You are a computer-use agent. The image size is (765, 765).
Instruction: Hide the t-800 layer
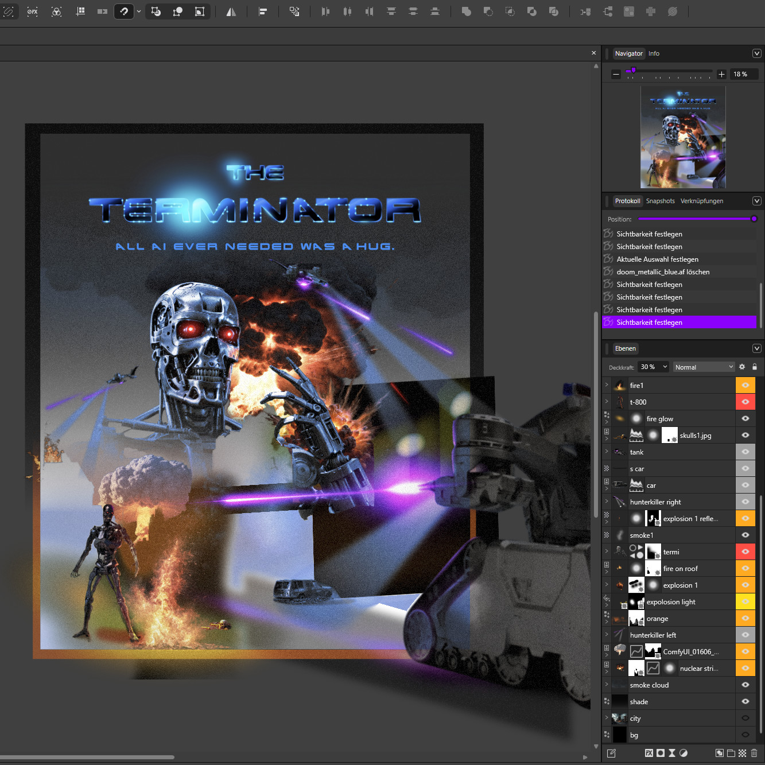pyautogui.click(x=745, y=402)
